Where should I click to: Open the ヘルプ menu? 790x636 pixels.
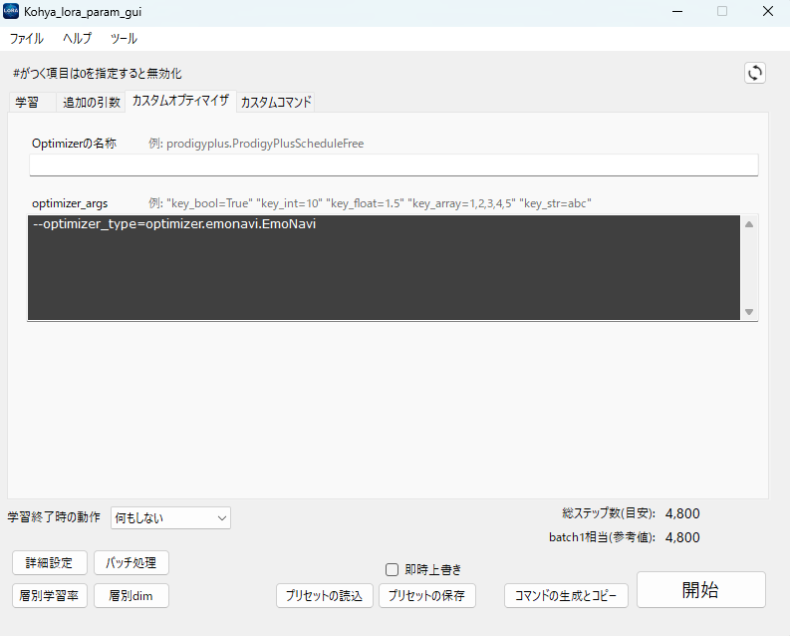pos(77,38)
